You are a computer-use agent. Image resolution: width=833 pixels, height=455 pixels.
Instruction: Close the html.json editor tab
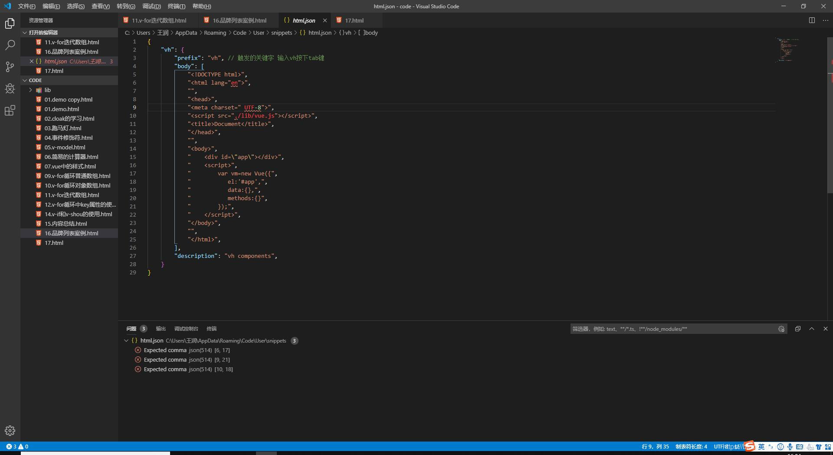click(325, 20)
